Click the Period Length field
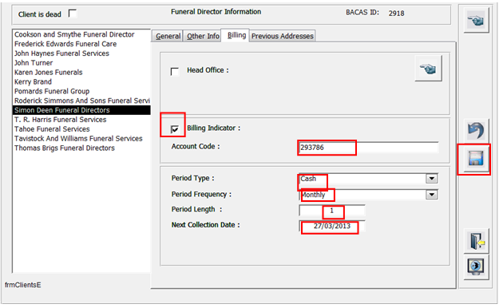 pos(332,211)
